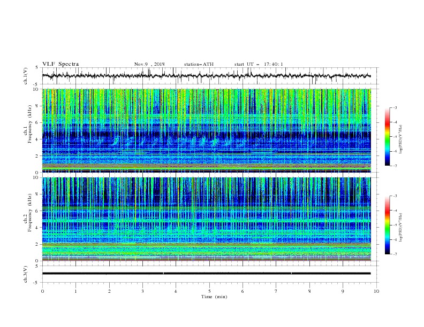Screen dimensions: 424x327
Task: Click the "5" volt tick of ch.1(V) axis
Action: [37, 68]
